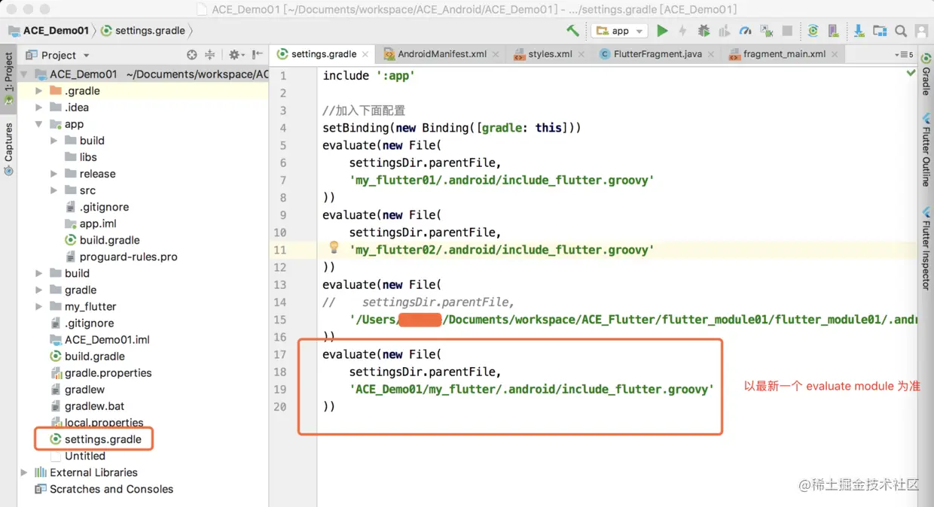
Task: Expand the release folder
Action: coord(54,174)
